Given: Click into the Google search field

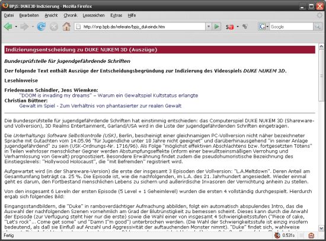Looking at the screenshot, I should tap(291, 27).
